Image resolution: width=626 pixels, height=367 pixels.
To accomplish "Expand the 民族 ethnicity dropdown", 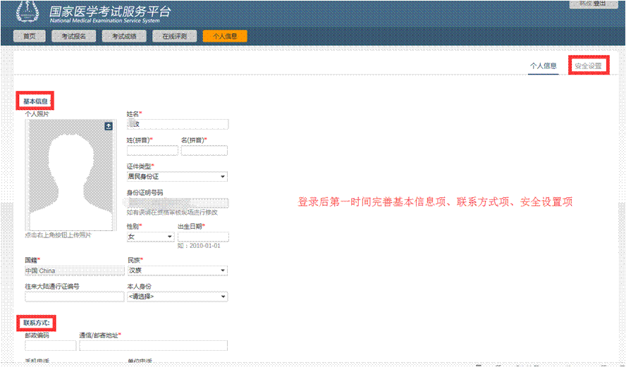I will [176, 270].
